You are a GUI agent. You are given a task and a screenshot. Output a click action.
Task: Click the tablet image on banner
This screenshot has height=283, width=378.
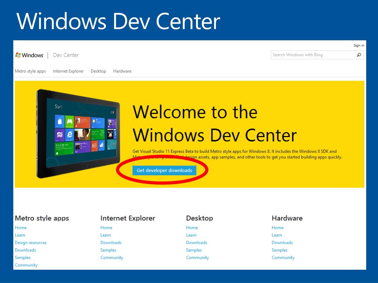click(78, 134)
